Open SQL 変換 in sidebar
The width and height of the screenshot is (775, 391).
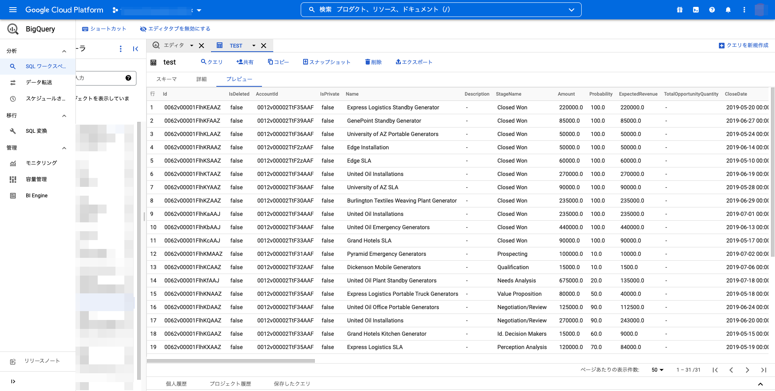click(38, 131)
